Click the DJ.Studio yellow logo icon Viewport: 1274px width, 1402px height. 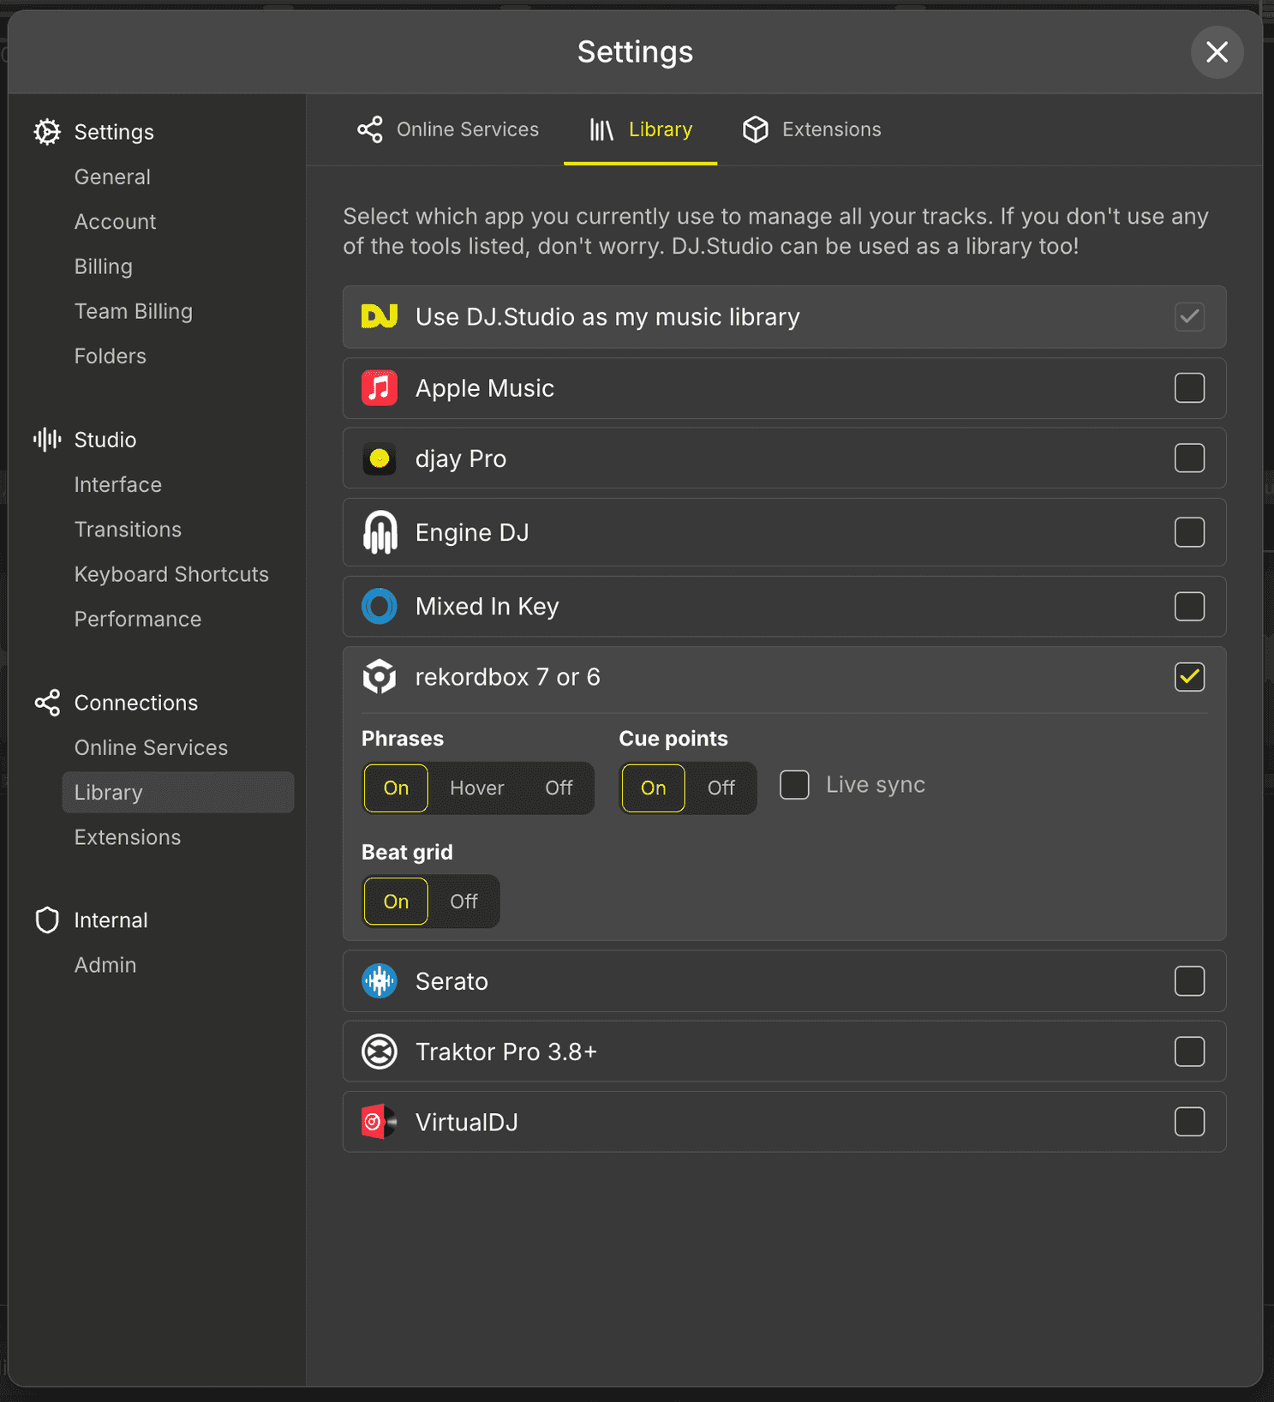coord(380,316)
